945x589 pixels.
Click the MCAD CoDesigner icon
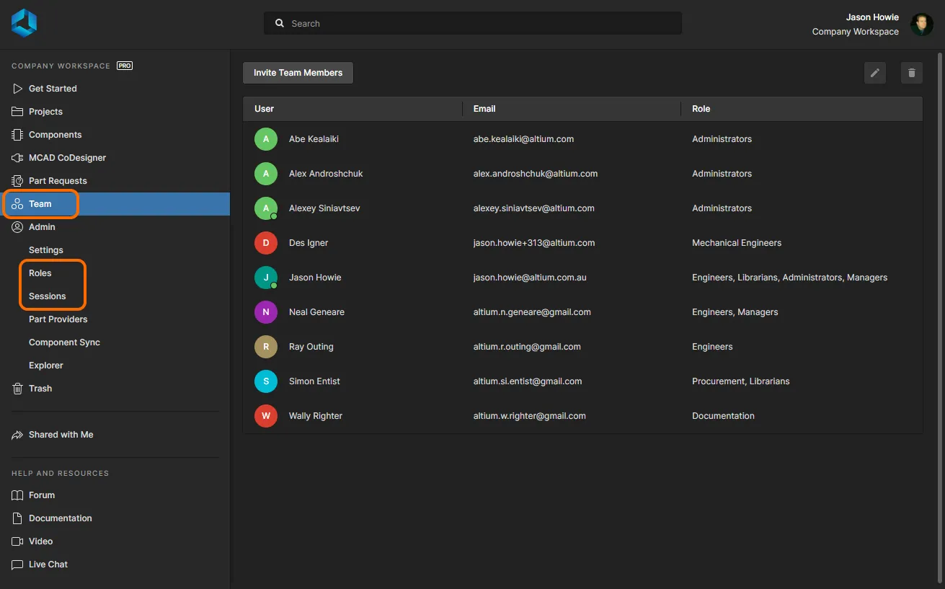pos(17,158)
